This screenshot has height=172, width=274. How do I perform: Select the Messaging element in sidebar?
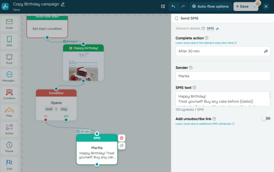(x=9, y=76)
